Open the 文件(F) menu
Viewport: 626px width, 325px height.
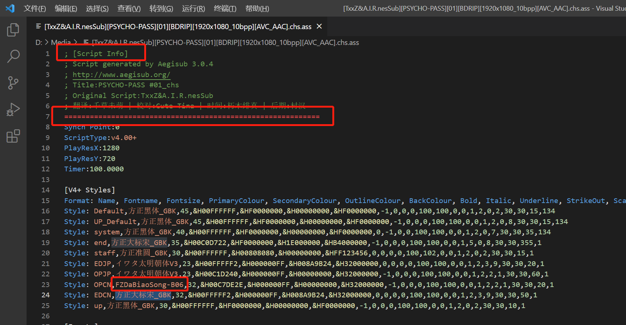tap(35, 8)
